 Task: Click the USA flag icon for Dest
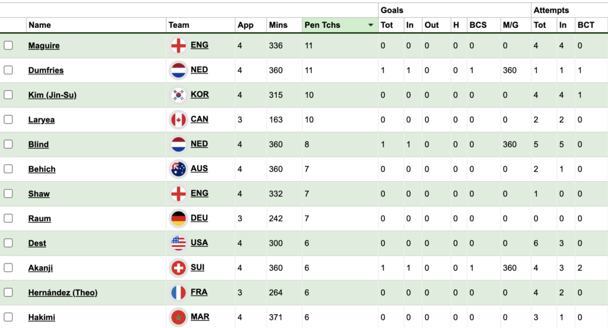(178, 243)
